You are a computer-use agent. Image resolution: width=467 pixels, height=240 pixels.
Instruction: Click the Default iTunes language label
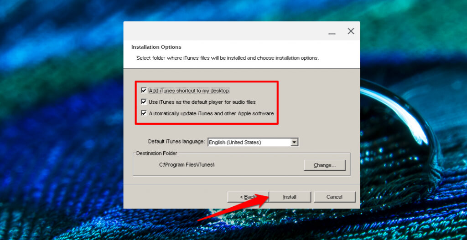[176, 141]
